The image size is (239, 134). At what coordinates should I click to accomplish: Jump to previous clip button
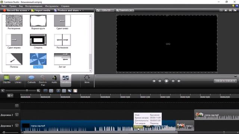point(154,81)
